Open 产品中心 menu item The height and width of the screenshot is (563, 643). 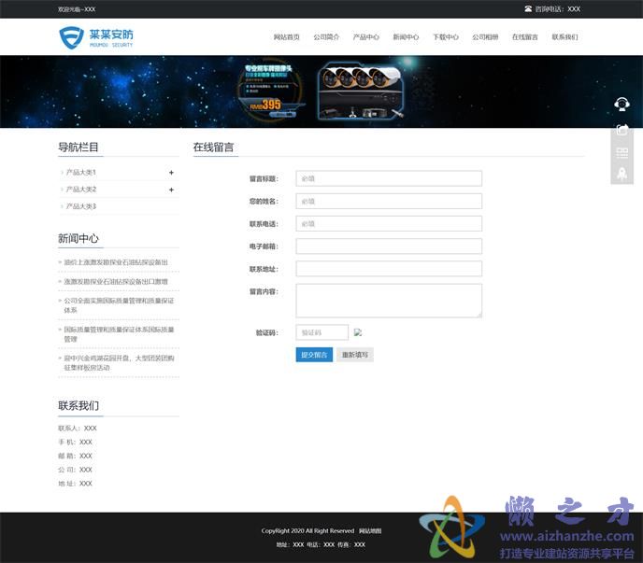[x=366, y=36]
